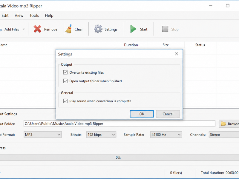Expand the Add Files dropdown arrow
Screen dimensions: 239x179
pyautogui.click(x=24, y=29)
